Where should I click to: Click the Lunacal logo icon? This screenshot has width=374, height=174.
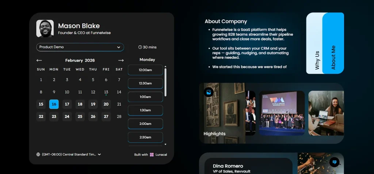(152, 155)
